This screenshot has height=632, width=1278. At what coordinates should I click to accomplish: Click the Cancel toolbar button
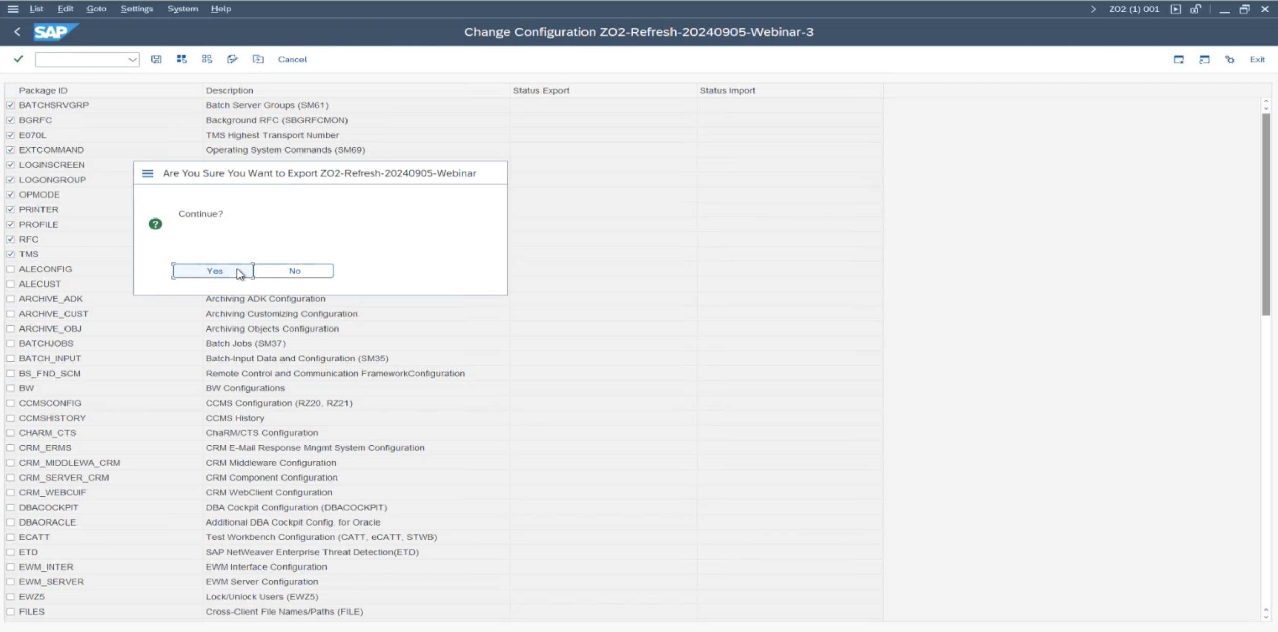(292, 59)
